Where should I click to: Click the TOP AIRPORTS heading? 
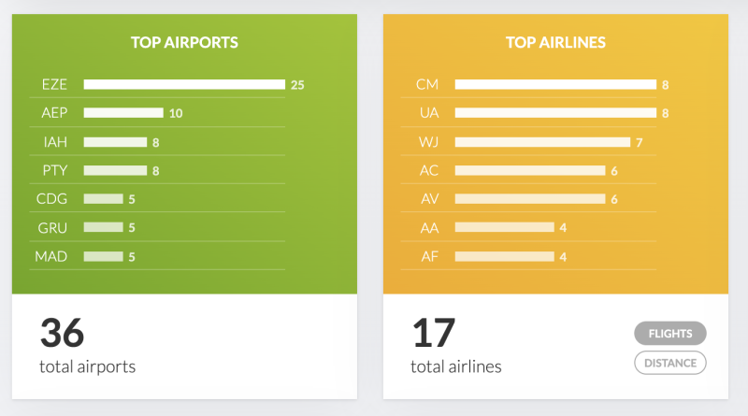pyautogui.click(x=184, y=42)
